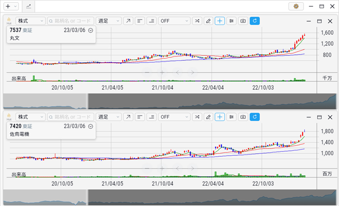
Task: Click the left-aligned lines icon in lower chart
Action: tap(140, 117)
